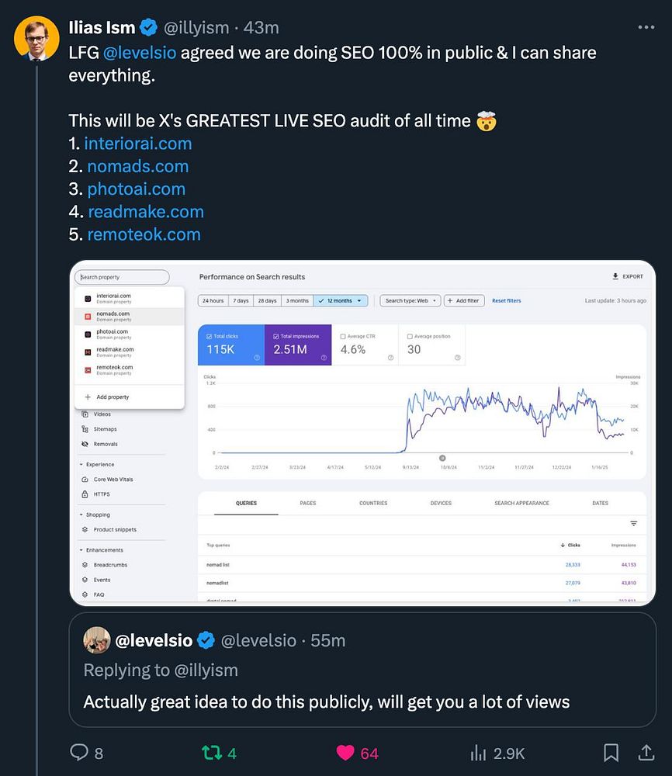Switch to the Countries tab
672x776 pixels.
(373, 503)
